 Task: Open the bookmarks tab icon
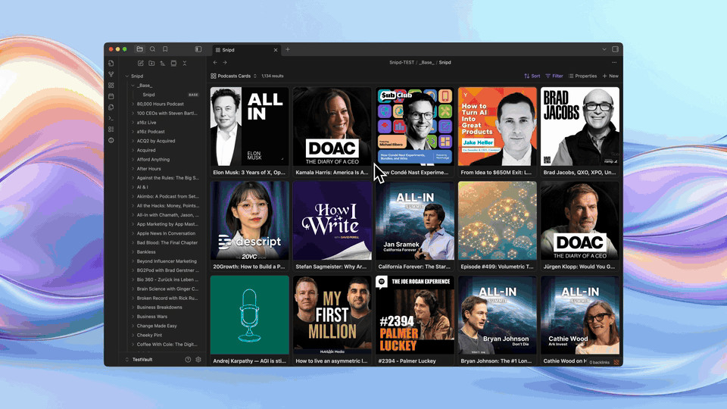[165, 49]
